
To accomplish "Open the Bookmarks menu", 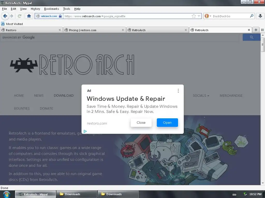I will pyautogui.click(x=51, y=9).
